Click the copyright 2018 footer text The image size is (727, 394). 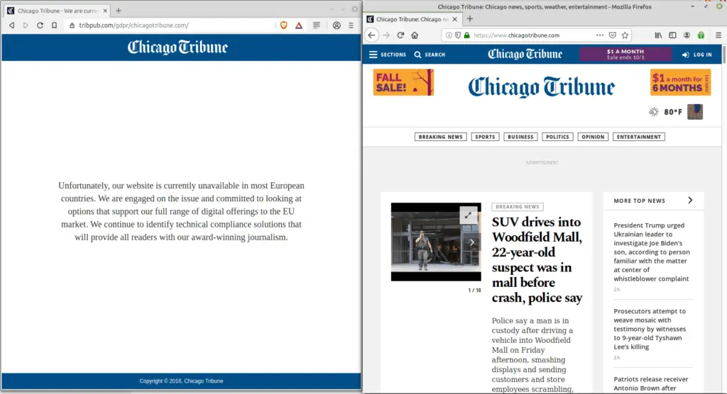tap(181, 381)
